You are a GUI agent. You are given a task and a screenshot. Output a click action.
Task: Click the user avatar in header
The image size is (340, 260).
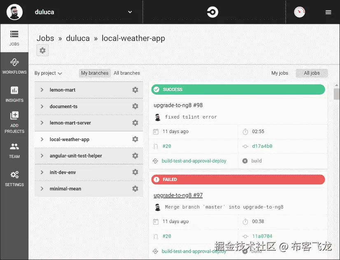(x=14, y=12)
